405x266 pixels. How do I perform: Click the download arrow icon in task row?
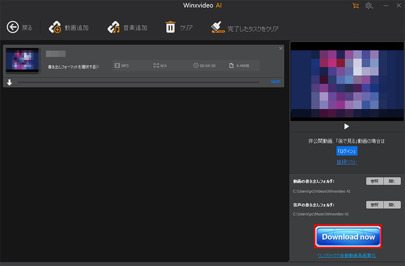(x=10, y=83)
